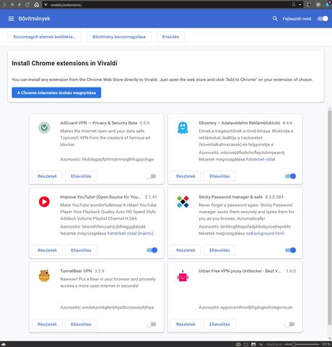Open A Chrome Internetes áruház megnyitása

[56, 93]
